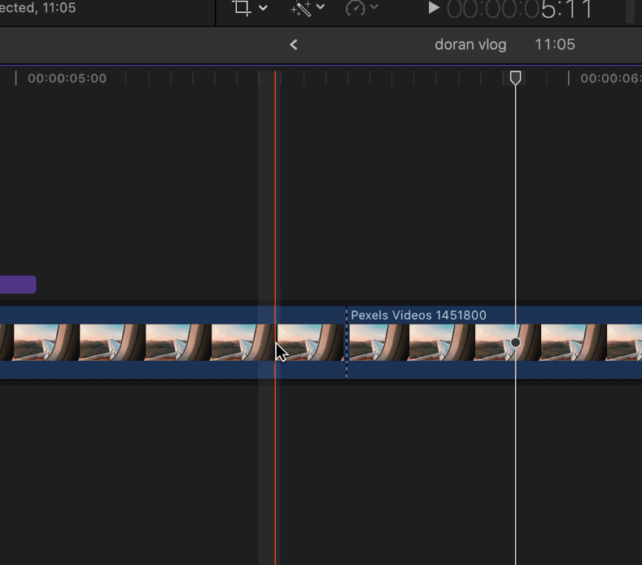Open the Crop tool dropdown arrow
The width and height of the screenshot is (642, 565).
coord(264,7)
